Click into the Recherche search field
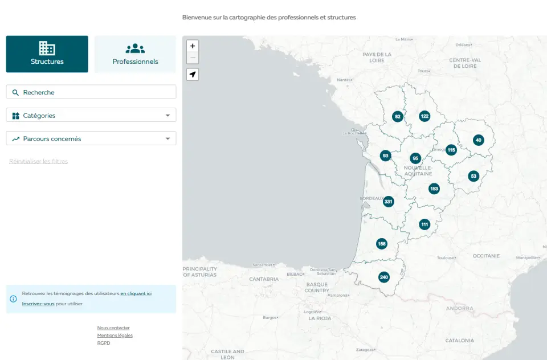Viewport: 547px width, 360px height. (x=91, y=92)
